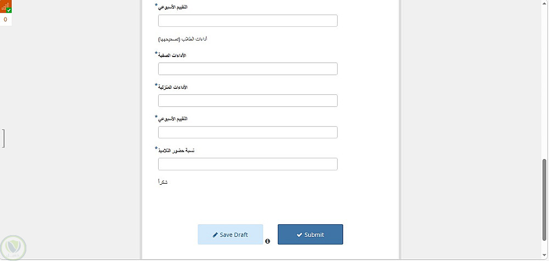Image resolution: width=549 pixels, height=261 pixels.
Task: Click the info icon beside Save Draft
Action: point(267,241)
